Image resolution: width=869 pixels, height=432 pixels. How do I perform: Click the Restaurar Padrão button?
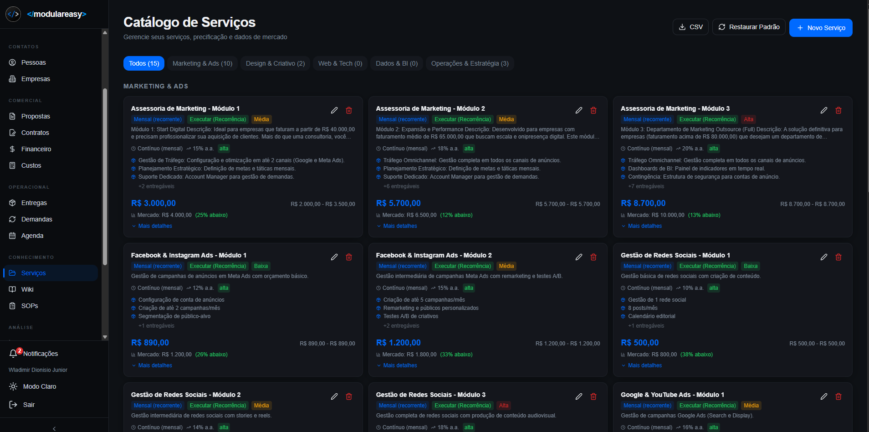pyautogui.click(x=748, y=27)
